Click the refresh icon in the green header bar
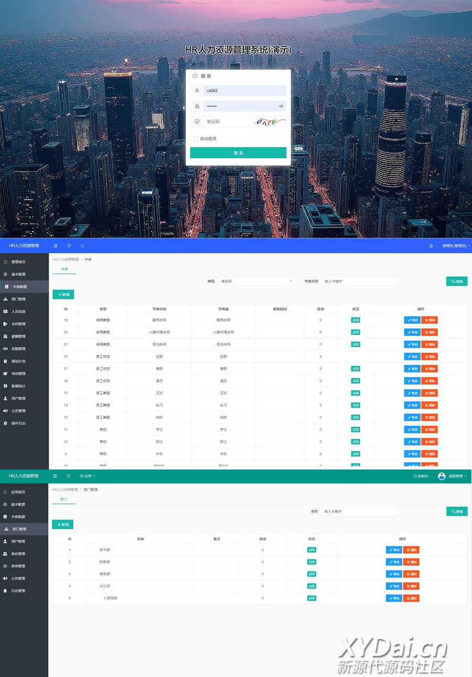The height and width of the screenshot is (677, 472). coord(68,476)
